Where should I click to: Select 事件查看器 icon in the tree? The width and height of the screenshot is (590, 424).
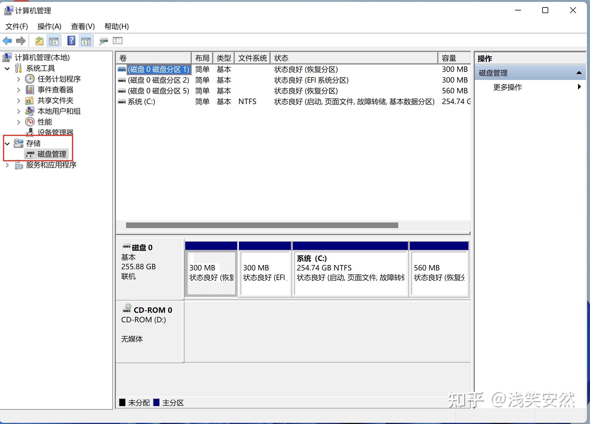click(x=30, y=90)
